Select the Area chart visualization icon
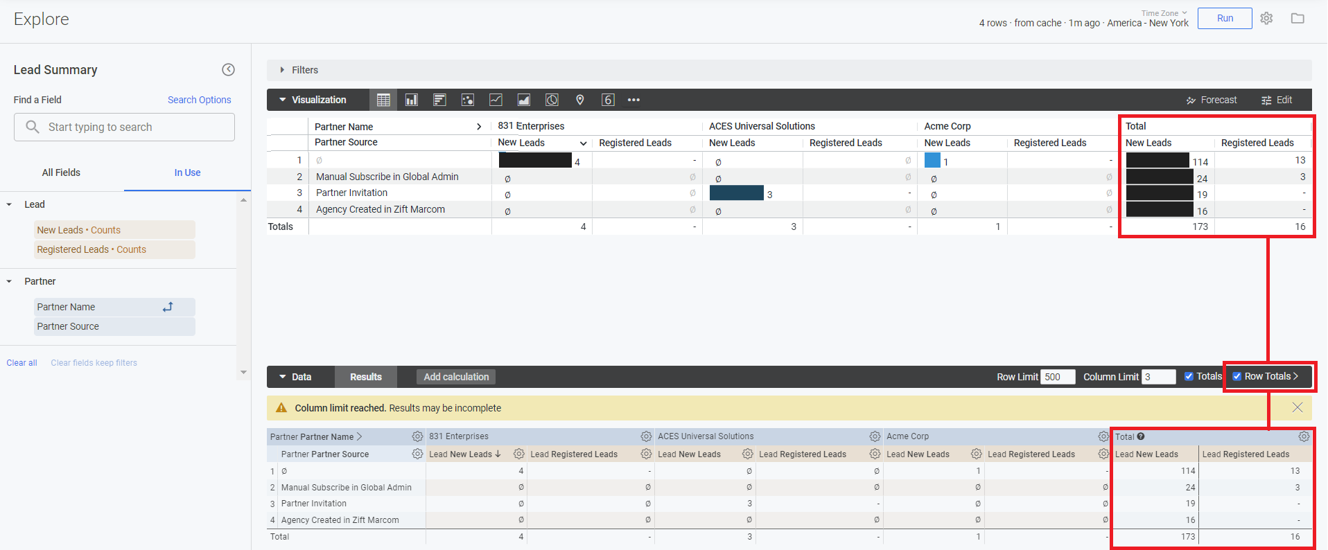Image resolution: width=1328 pixels, height=550 pixels. [524, 100]
